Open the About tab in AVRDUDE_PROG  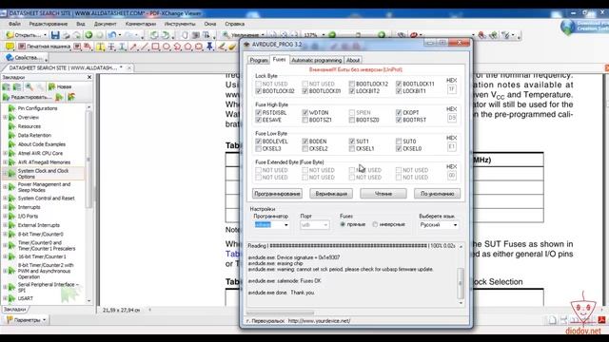click(x=353, y=60)
